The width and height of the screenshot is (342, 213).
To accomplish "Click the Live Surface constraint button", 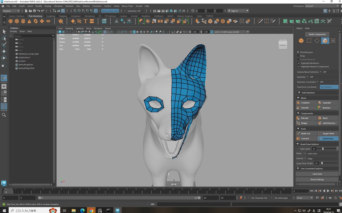I will coord(329,87).
